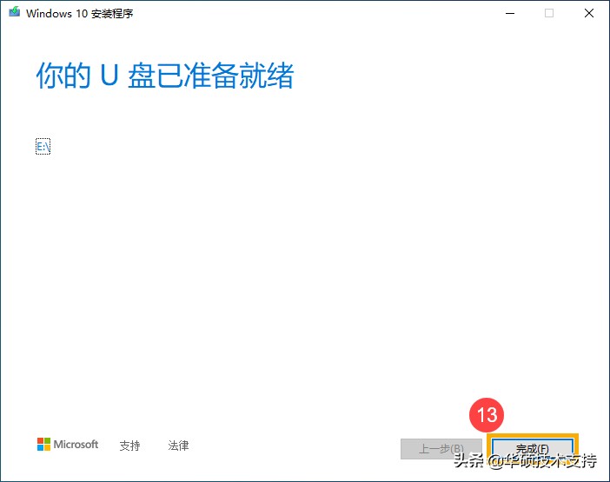Screen dimensions: 610x482
Task: Click the 你的 U 盘已准备就绪 heading
Action: (x=165, y=76)
